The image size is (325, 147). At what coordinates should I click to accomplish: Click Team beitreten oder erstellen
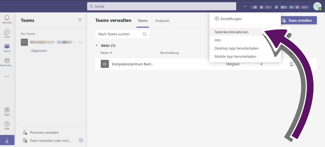pyautogui.click(x=47, y=141)
